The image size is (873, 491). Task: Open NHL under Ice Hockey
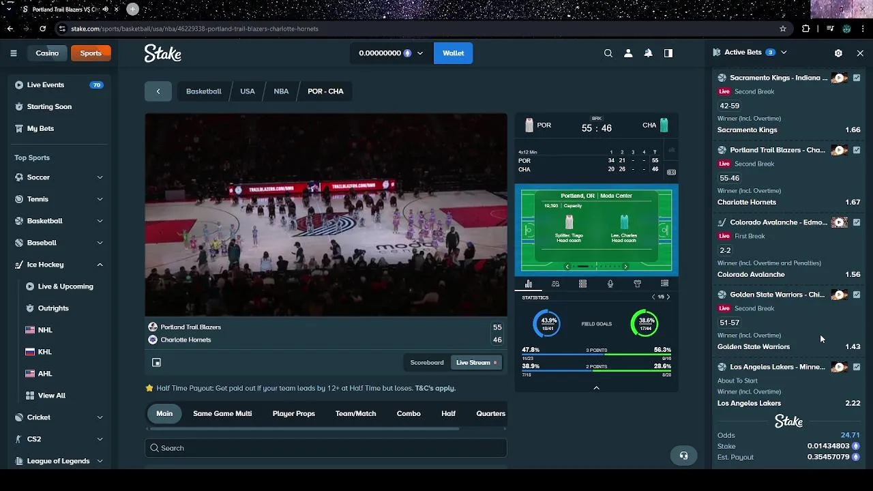click(45, 330)
